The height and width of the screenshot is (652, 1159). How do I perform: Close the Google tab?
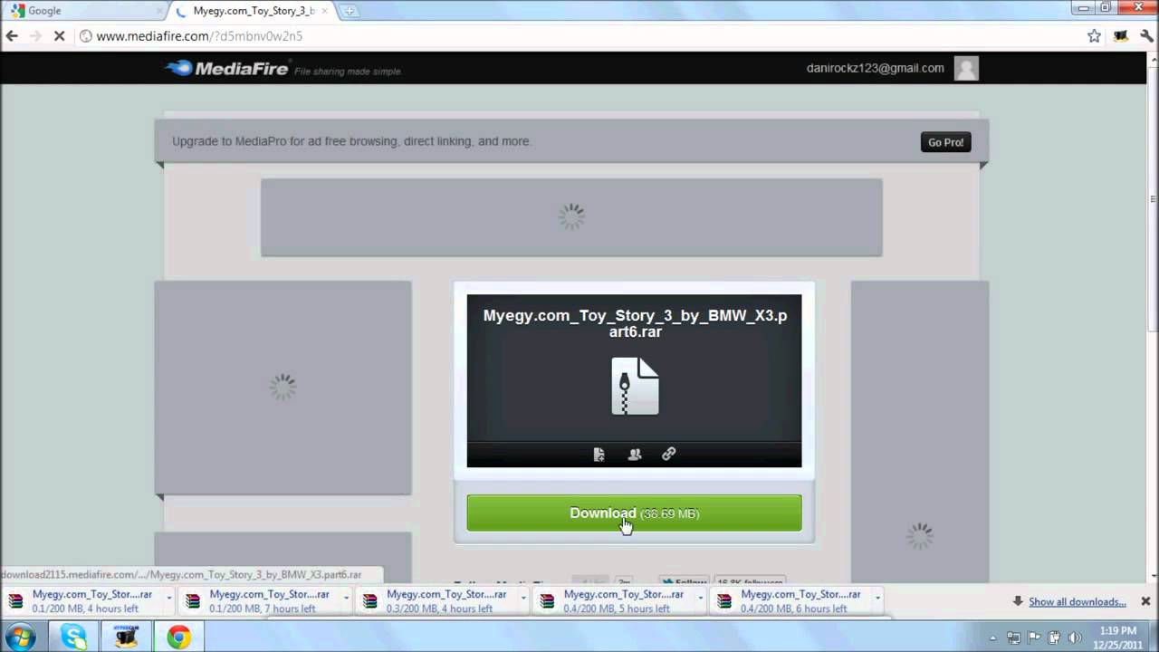[160, 11]
